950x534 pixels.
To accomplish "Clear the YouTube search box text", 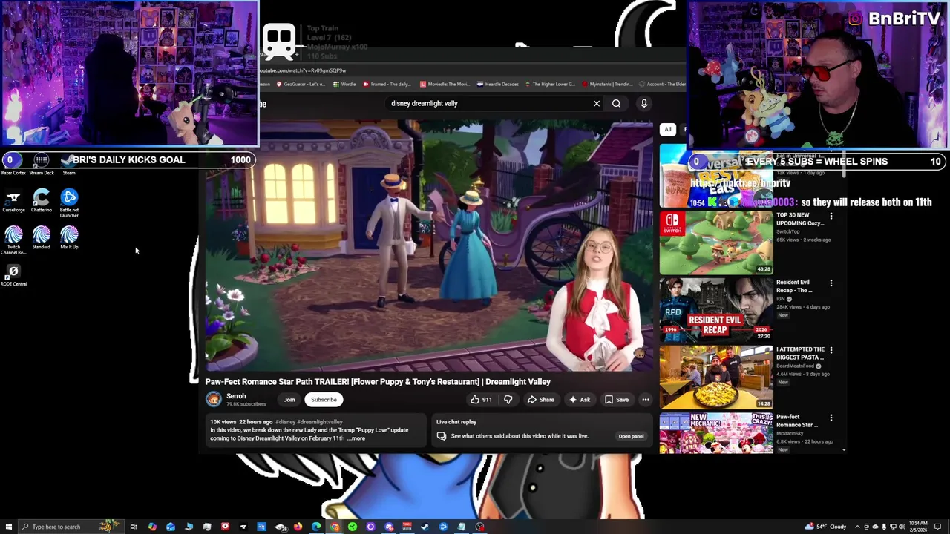I will tap(597, 103).
